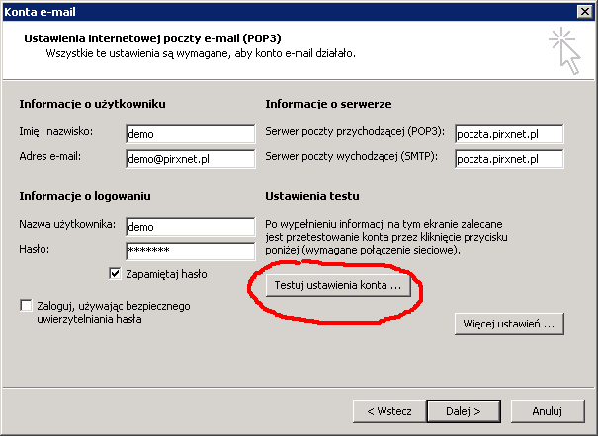Close the Konta e-mail dialog window
Screen dimensions: 598x436
click(x=585, y=10)
